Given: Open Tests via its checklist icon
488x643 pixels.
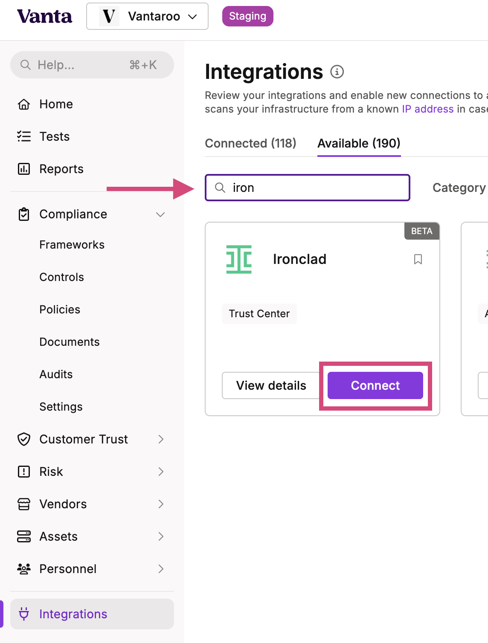Looking at the screenshot, I should tap(24, 136).
